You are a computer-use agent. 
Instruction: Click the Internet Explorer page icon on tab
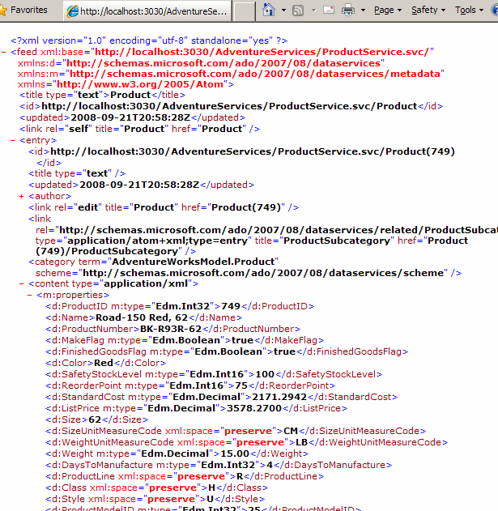(x=72, y=11)
